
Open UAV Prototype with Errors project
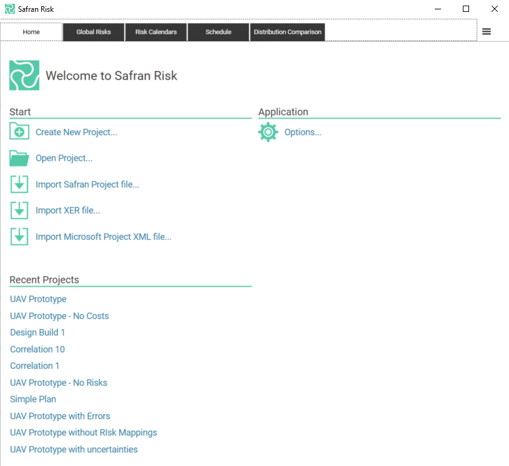tap(60, 416)
